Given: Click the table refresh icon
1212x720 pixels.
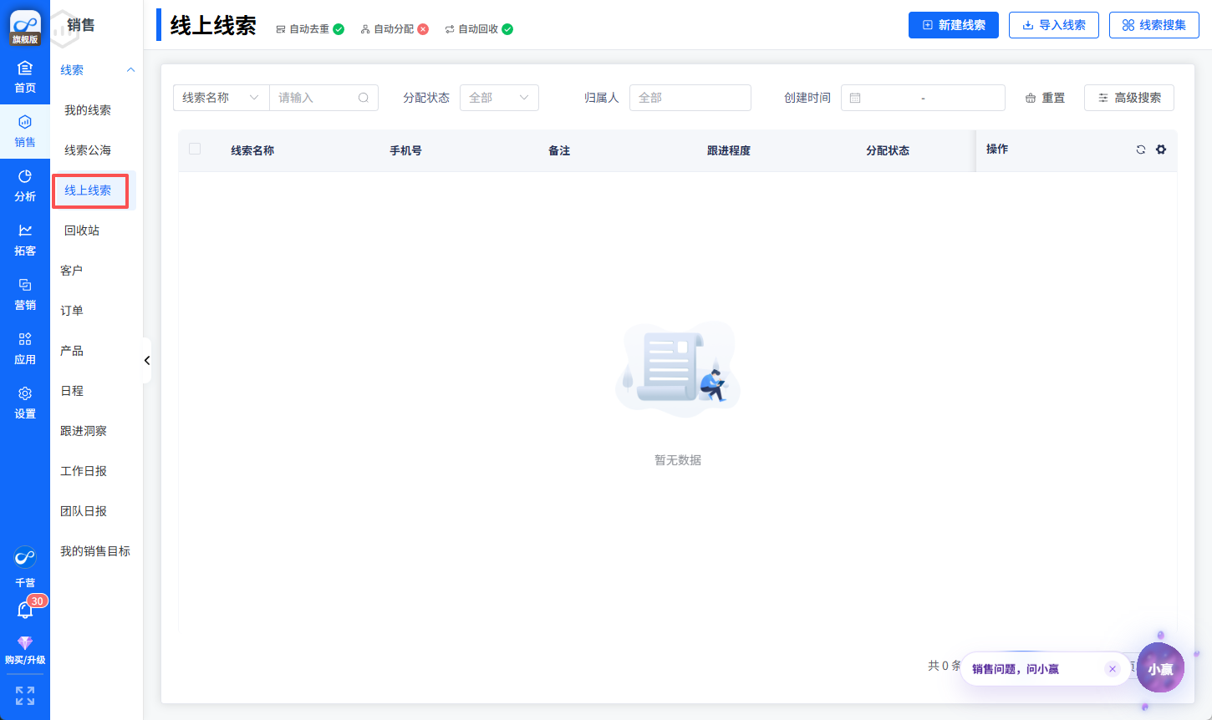Looking at the screenshot, I should (x=1141, y=150).
